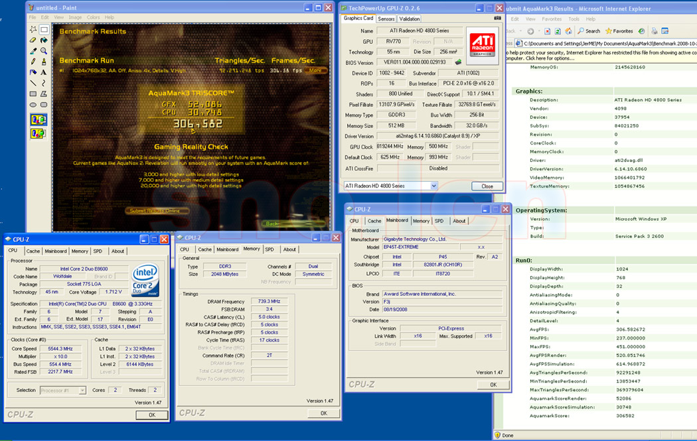Open the ATI Radeon HD 4800 Series dropdown
This screenshot has height=441, width=697.
434,186
